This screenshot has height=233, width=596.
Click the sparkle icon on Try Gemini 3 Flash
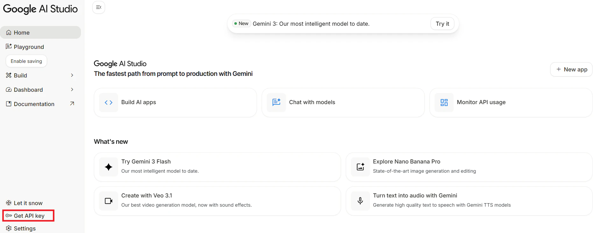pyautogui.click(x=109, y=167)
